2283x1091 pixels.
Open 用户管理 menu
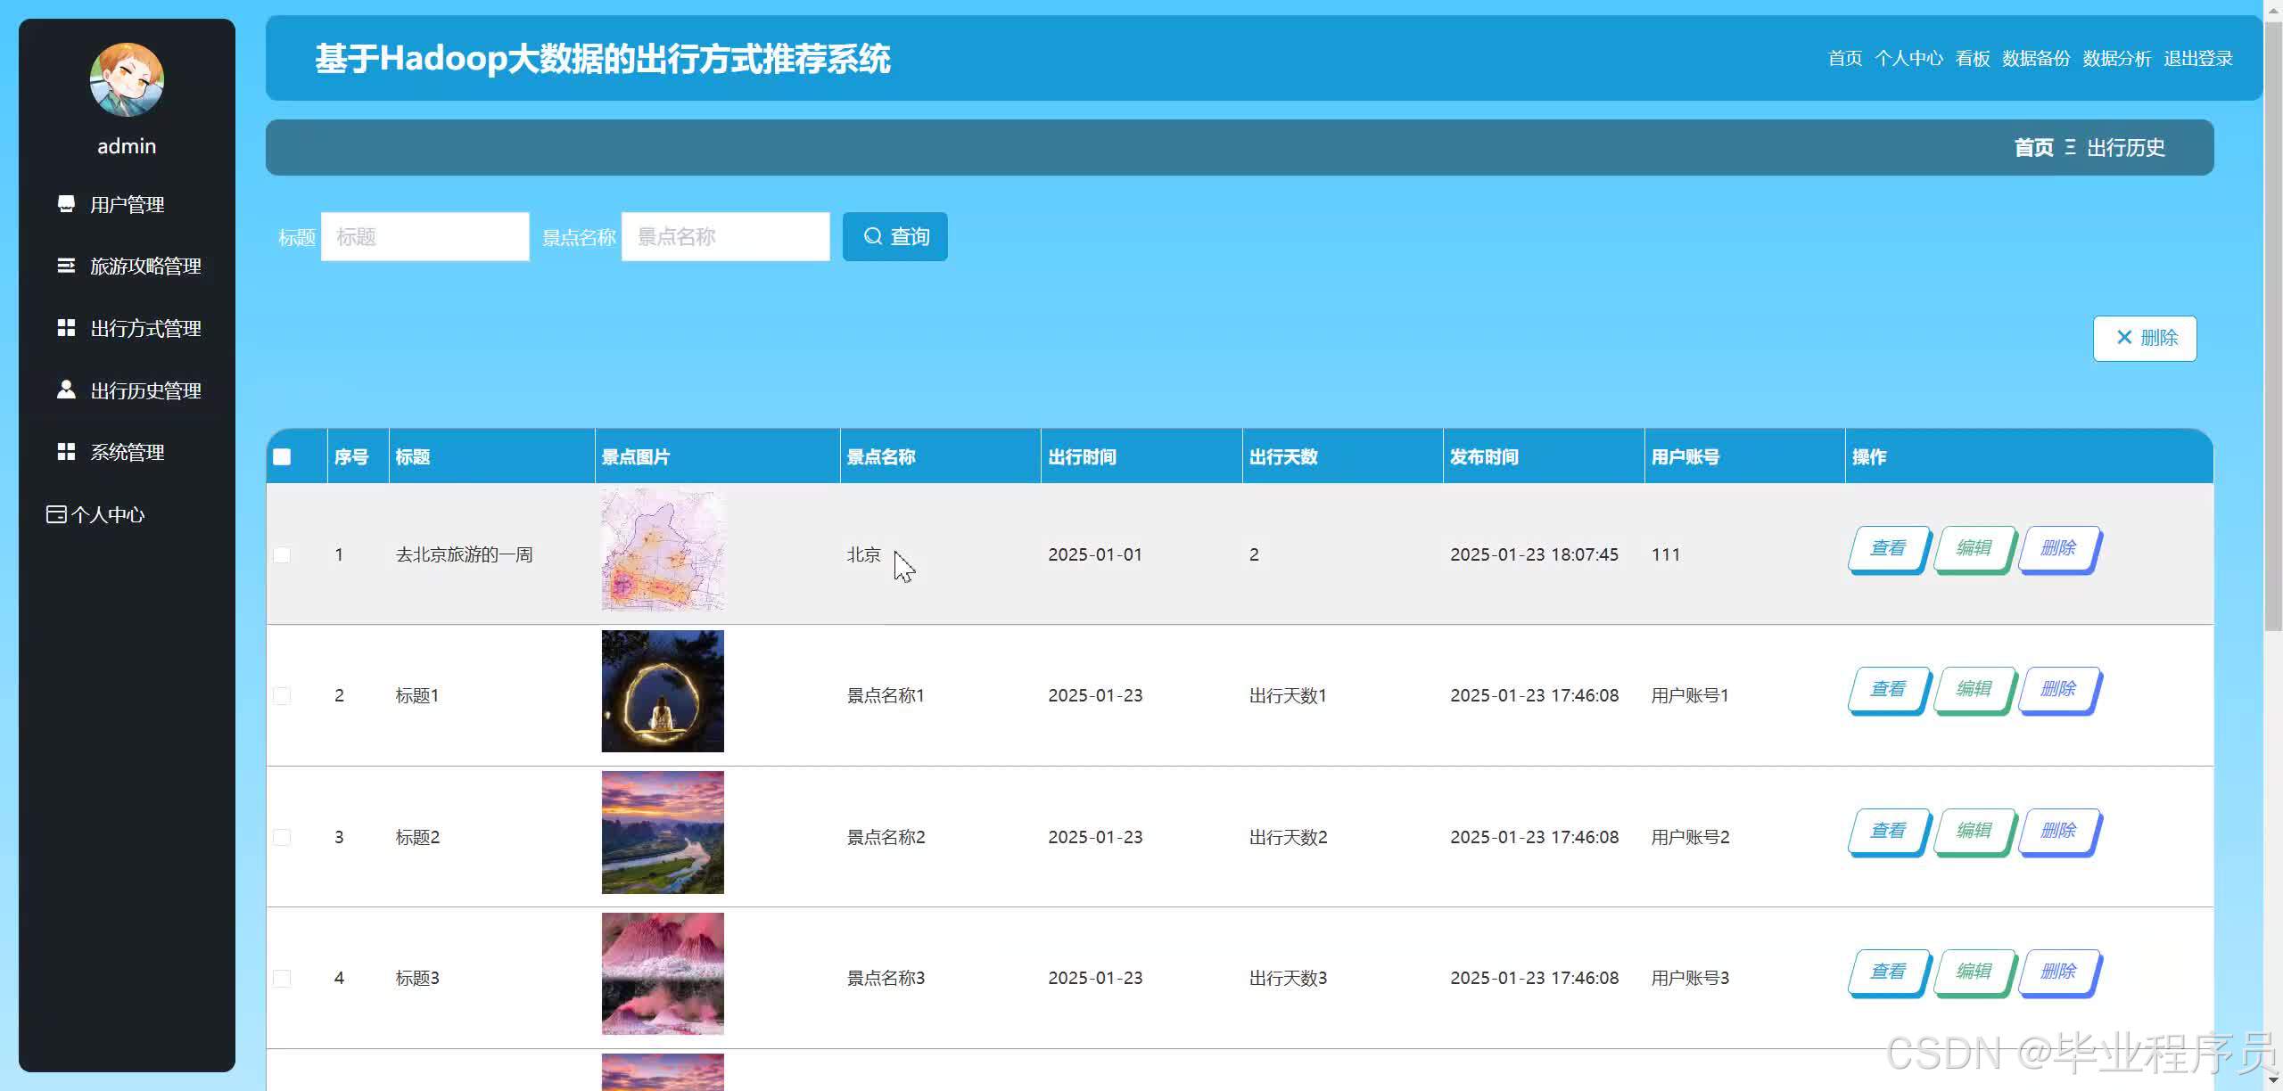click(127, 204)
